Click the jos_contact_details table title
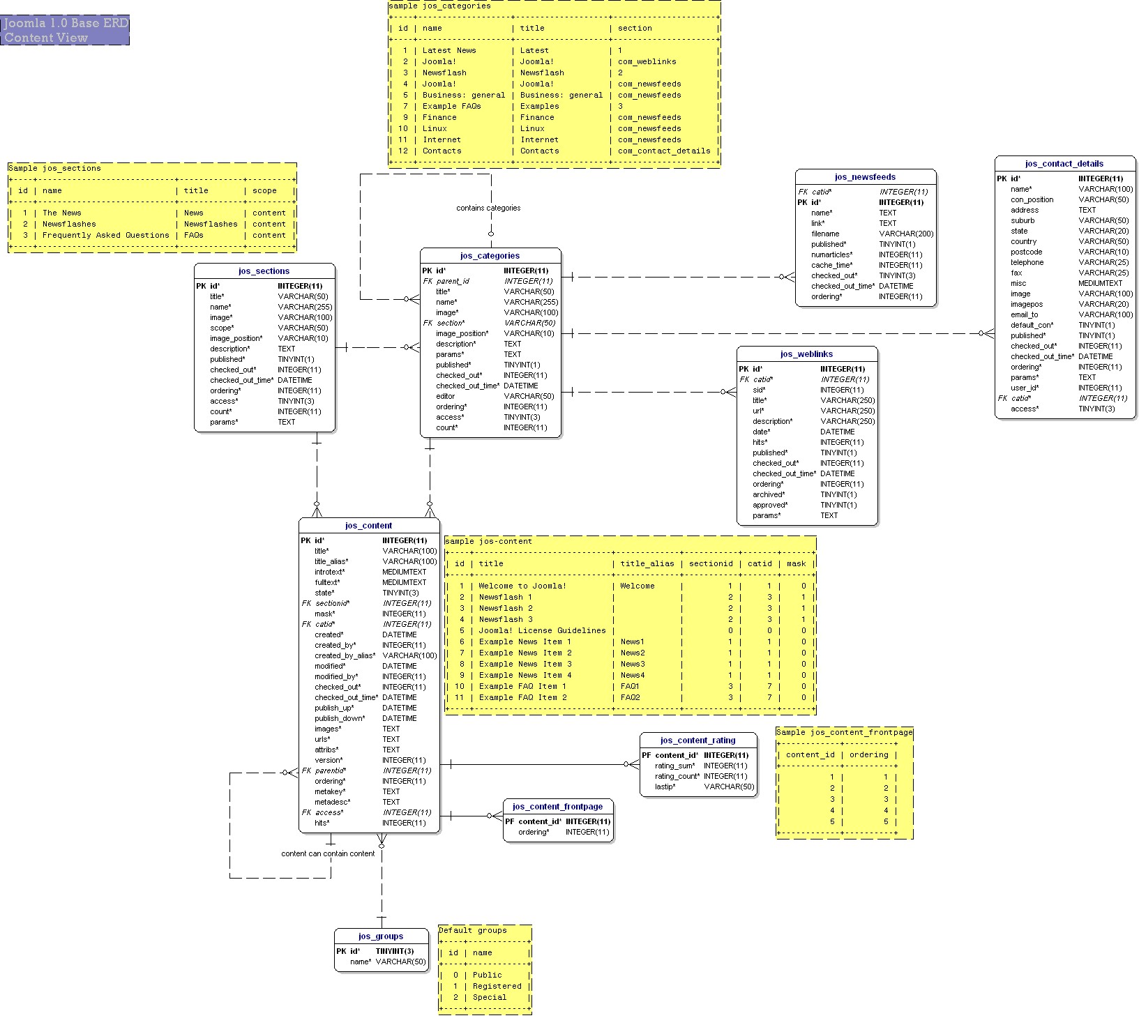Screen dimensions: 1139x1018 (1064, 164)
